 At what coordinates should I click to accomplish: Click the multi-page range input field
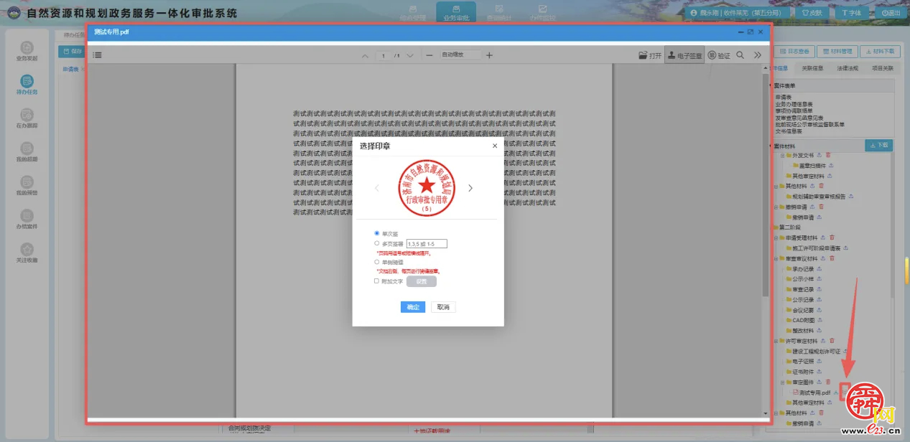click(427, 244)
